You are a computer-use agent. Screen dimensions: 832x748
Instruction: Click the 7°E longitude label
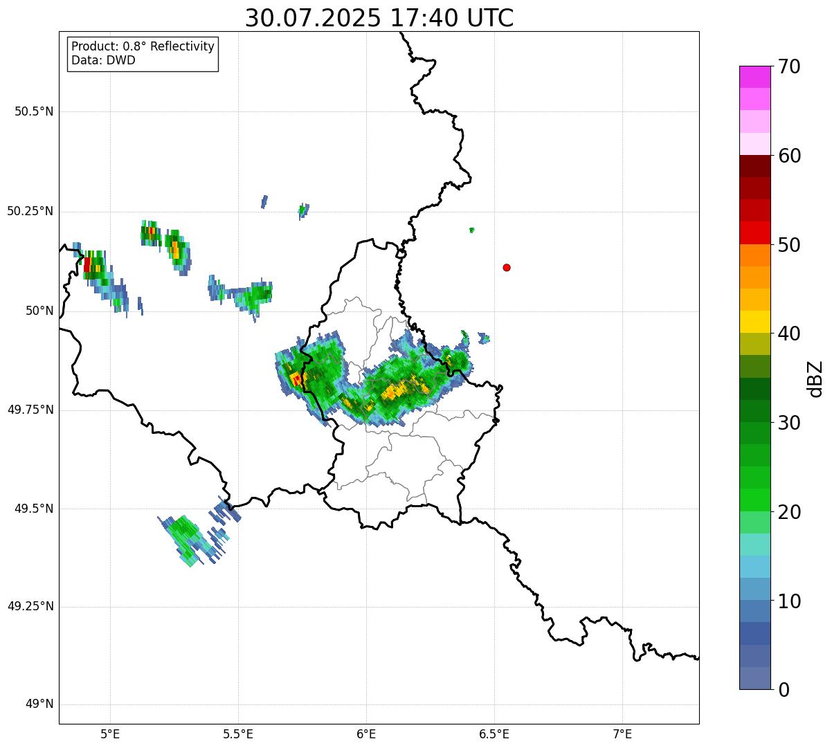tap(622, 734)
